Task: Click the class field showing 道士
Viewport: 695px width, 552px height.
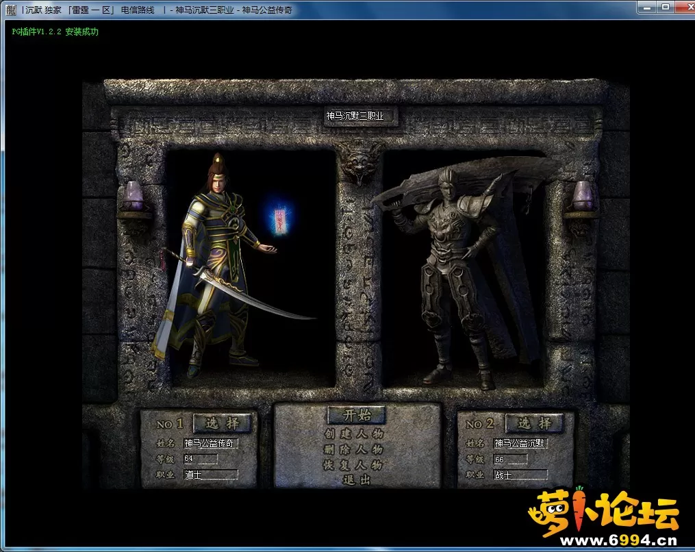Action: point(210,475)
